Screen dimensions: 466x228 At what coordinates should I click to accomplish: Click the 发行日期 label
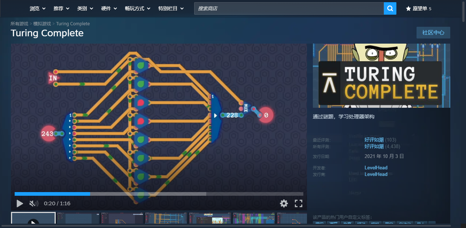321,157
